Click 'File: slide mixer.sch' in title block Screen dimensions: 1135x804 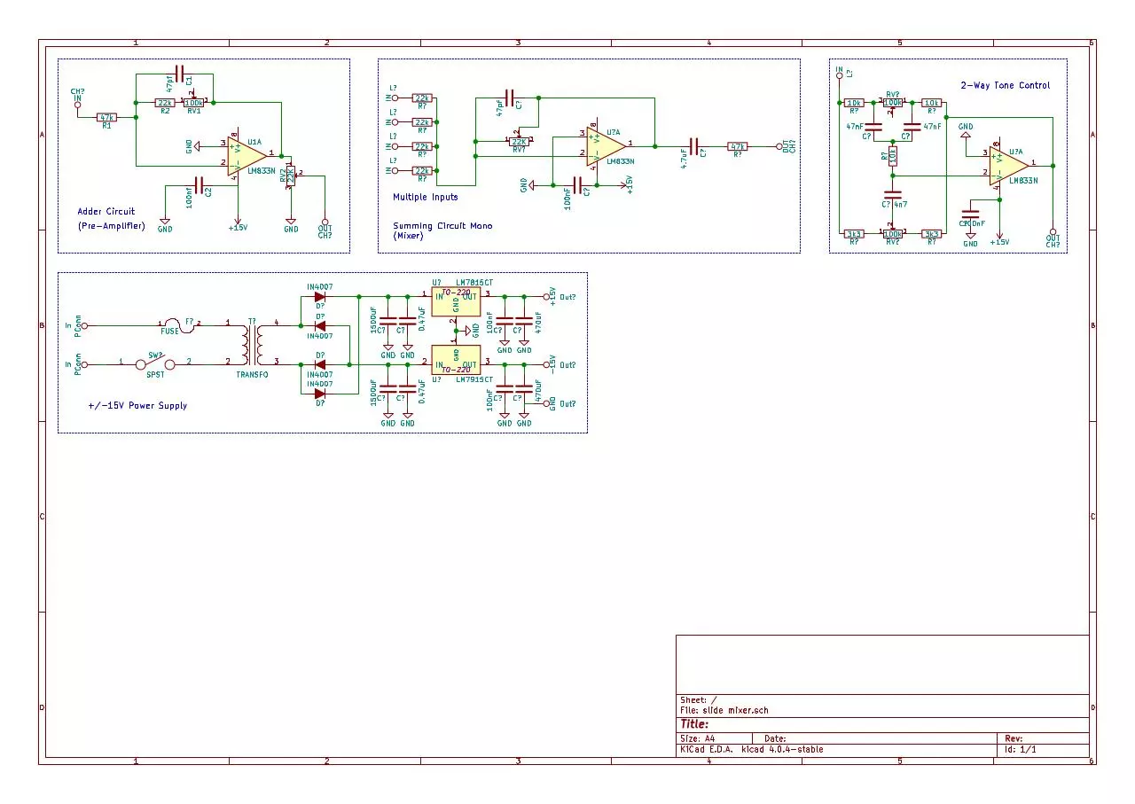click(x=724, y=710)
